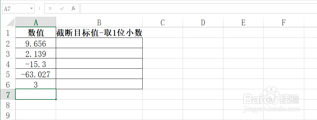Select column F header
This screenshot has height=120, width=317.
284,22
